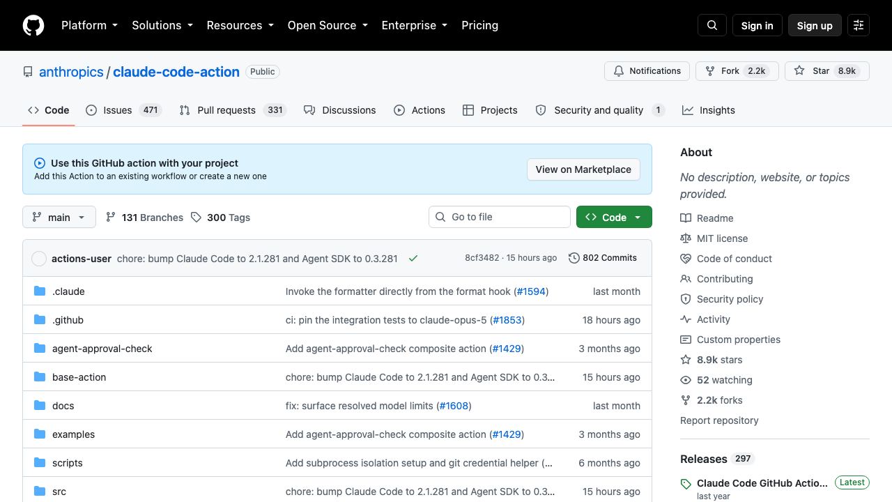892x502 pixels.
Task: Click the MIT license scales icon
Action: click(686, 238)
